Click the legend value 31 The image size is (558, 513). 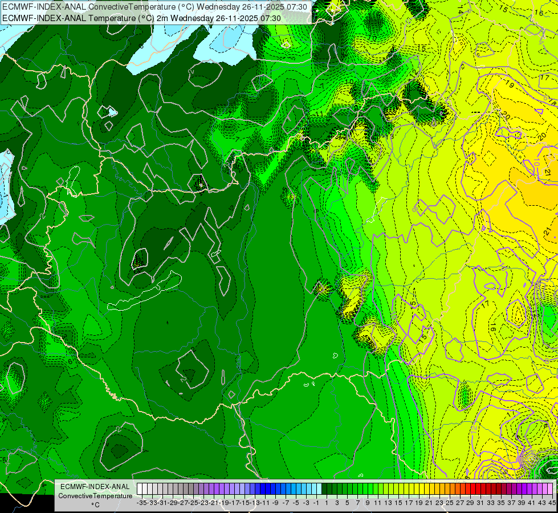(x=480, y=503)
